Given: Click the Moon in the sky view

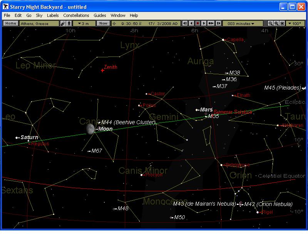Looking at the screenshot, I should 90,129.
